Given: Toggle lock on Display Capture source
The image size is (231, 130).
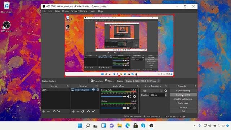Looking at the screenshot, I should [98, 90].
